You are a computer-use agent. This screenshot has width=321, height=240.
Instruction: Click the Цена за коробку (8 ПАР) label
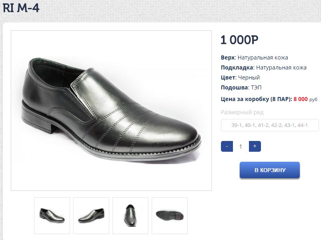click(x=256, y=99)
